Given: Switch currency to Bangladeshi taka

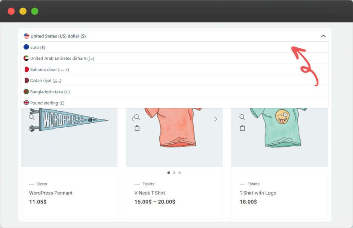Looking at the screenshot, I should click(50, 92).
